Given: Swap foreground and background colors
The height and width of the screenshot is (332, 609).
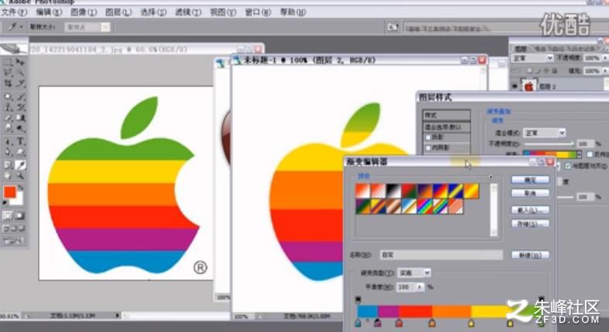Looking at the screenshot, I should point(21,188).
